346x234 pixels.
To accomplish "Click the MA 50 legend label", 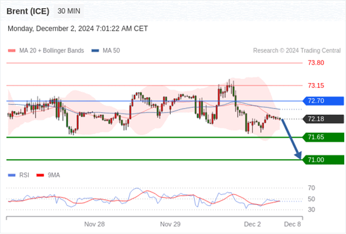I will [x=111, y=51].
